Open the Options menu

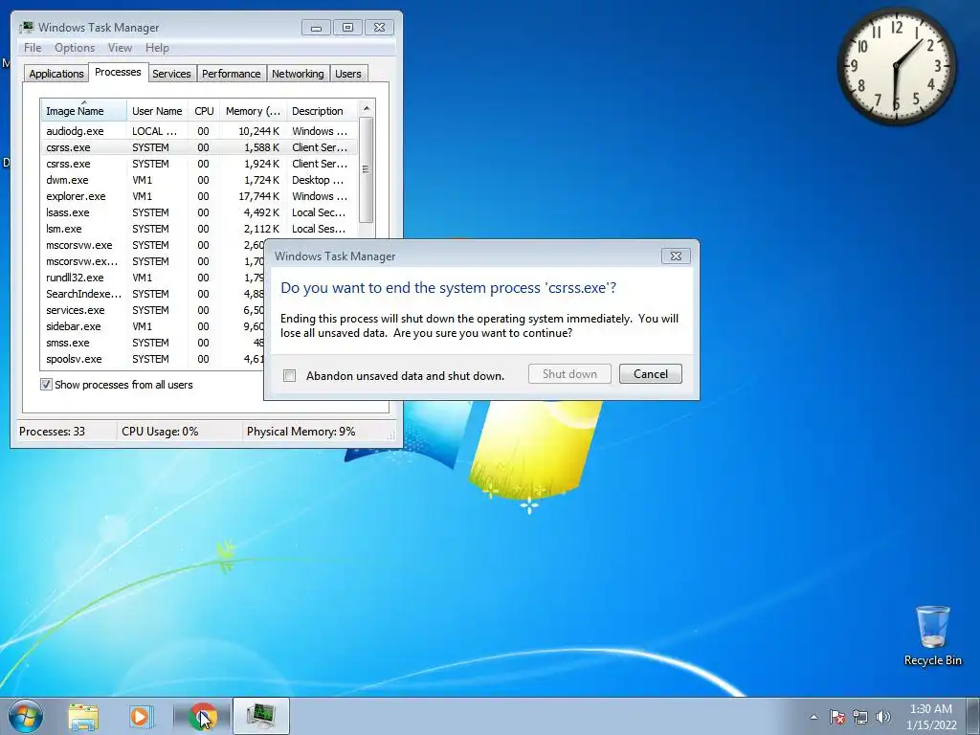[75, 48]
